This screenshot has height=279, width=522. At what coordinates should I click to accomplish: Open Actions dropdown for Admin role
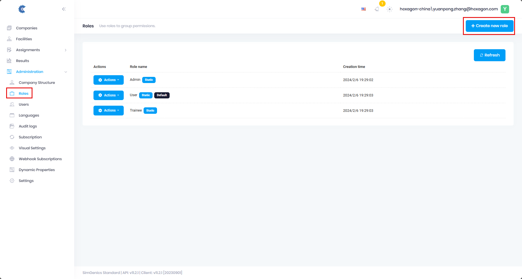pyautogui.click(x=109, y=80)
